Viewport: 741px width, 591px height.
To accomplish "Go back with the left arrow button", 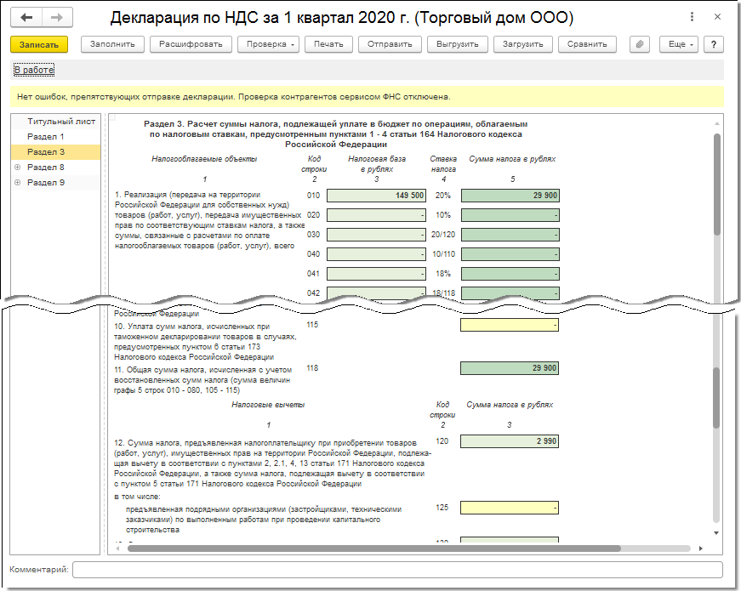I will click(26, 18).
